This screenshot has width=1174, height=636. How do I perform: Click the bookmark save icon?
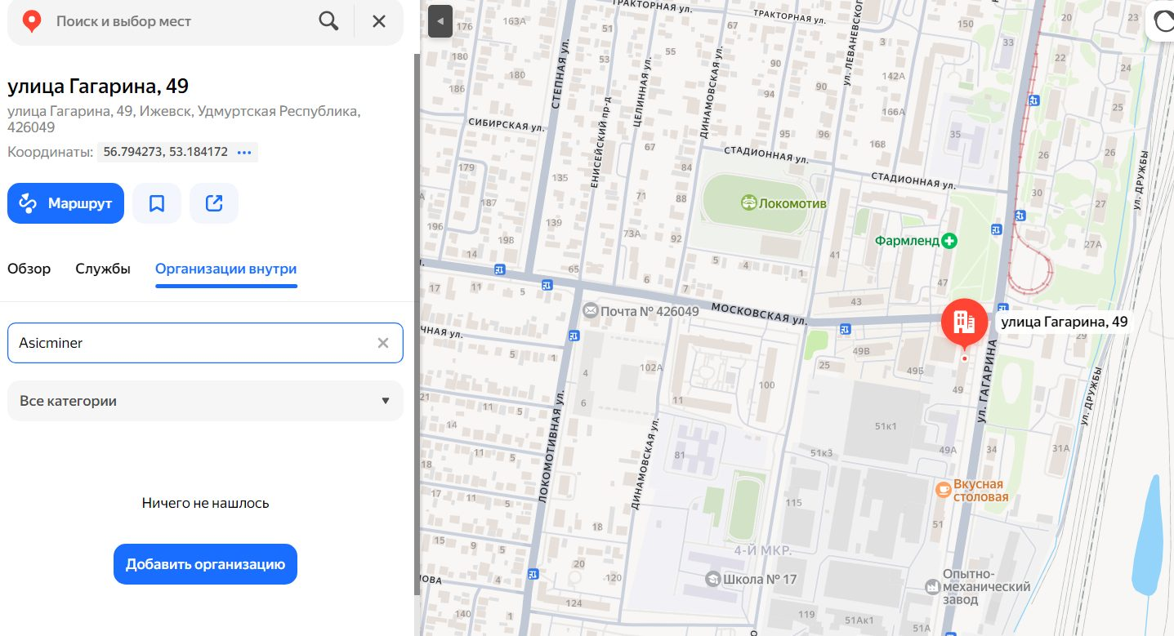coord(157,203)
